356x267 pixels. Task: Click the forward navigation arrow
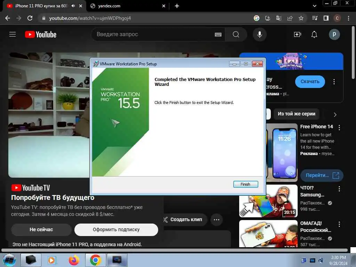point(19,18)
